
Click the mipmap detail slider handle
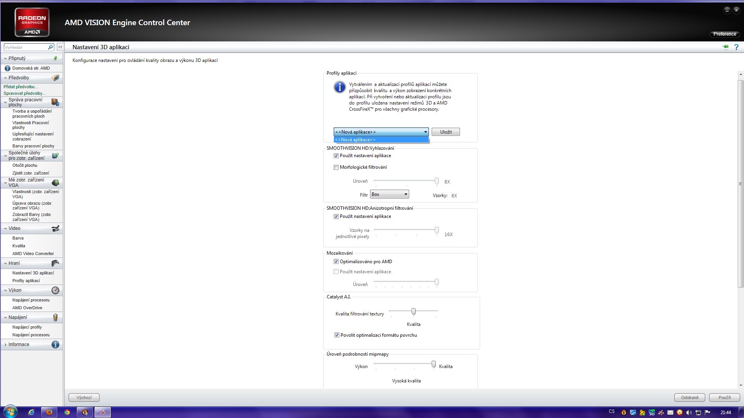click(x=434, y=364)
